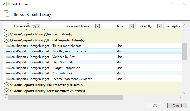Expand the File Processing group
Image resolution: width=190 pixels, height=111 pixels.
[6, 85]
